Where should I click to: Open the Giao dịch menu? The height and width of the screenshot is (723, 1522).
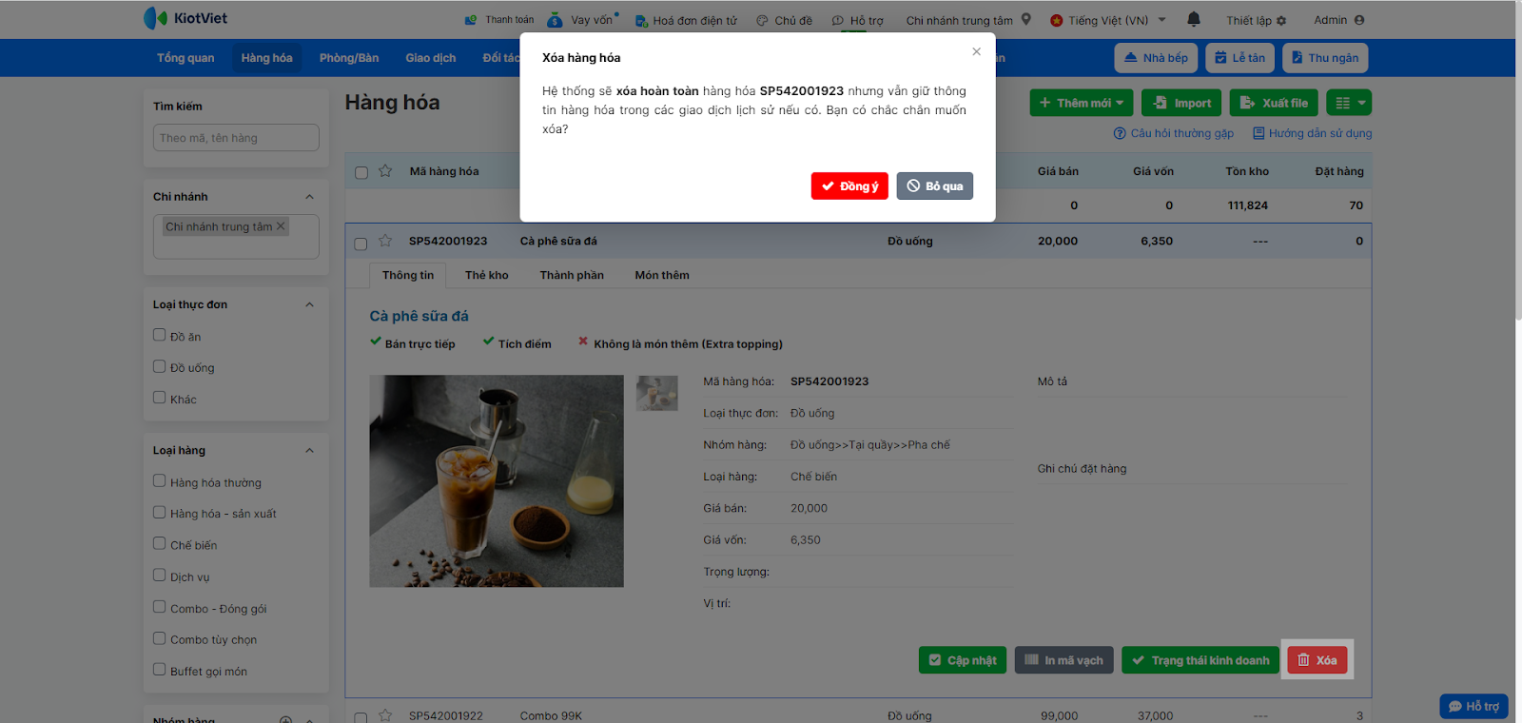click(x=431, y=58)
